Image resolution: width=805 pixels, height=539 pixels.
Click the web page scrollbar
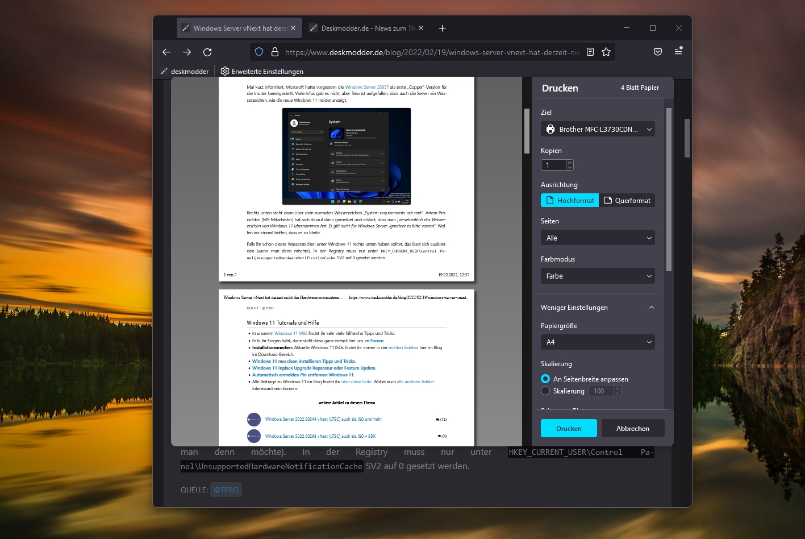tap(687, 138)
